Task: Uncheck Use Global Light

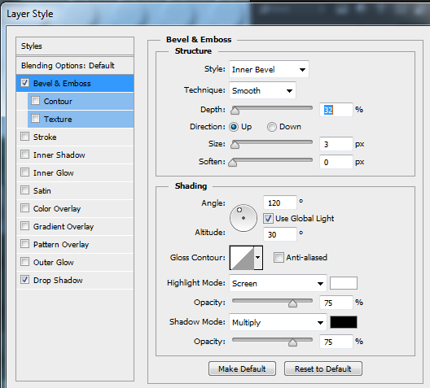Action: (268, 218)
